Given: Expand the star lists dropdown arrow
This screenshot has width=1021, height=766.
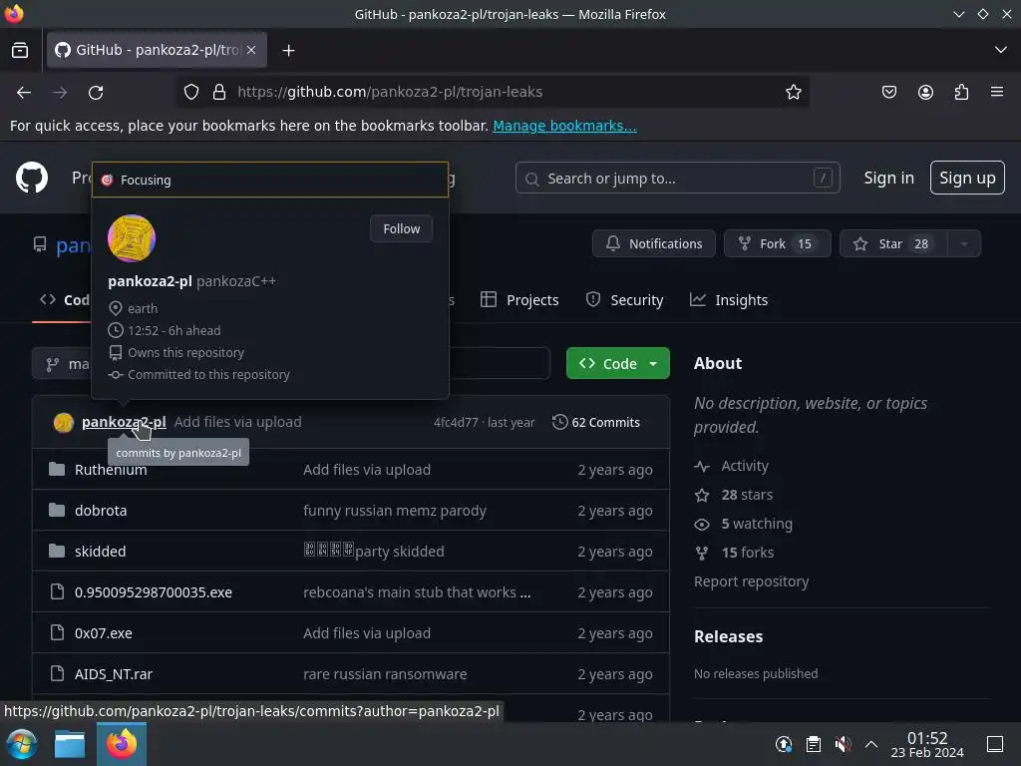Looking at the screenshot, I should click(964, 243).
